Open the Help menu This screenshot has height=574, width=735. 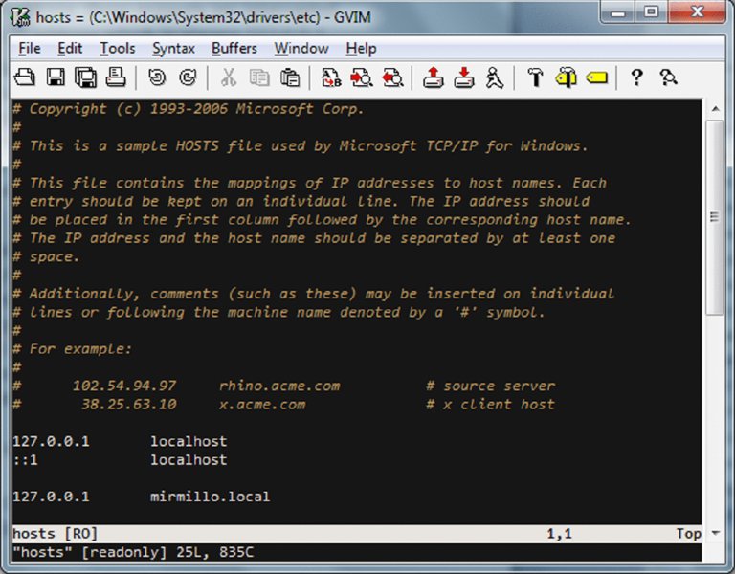point(361,48)
